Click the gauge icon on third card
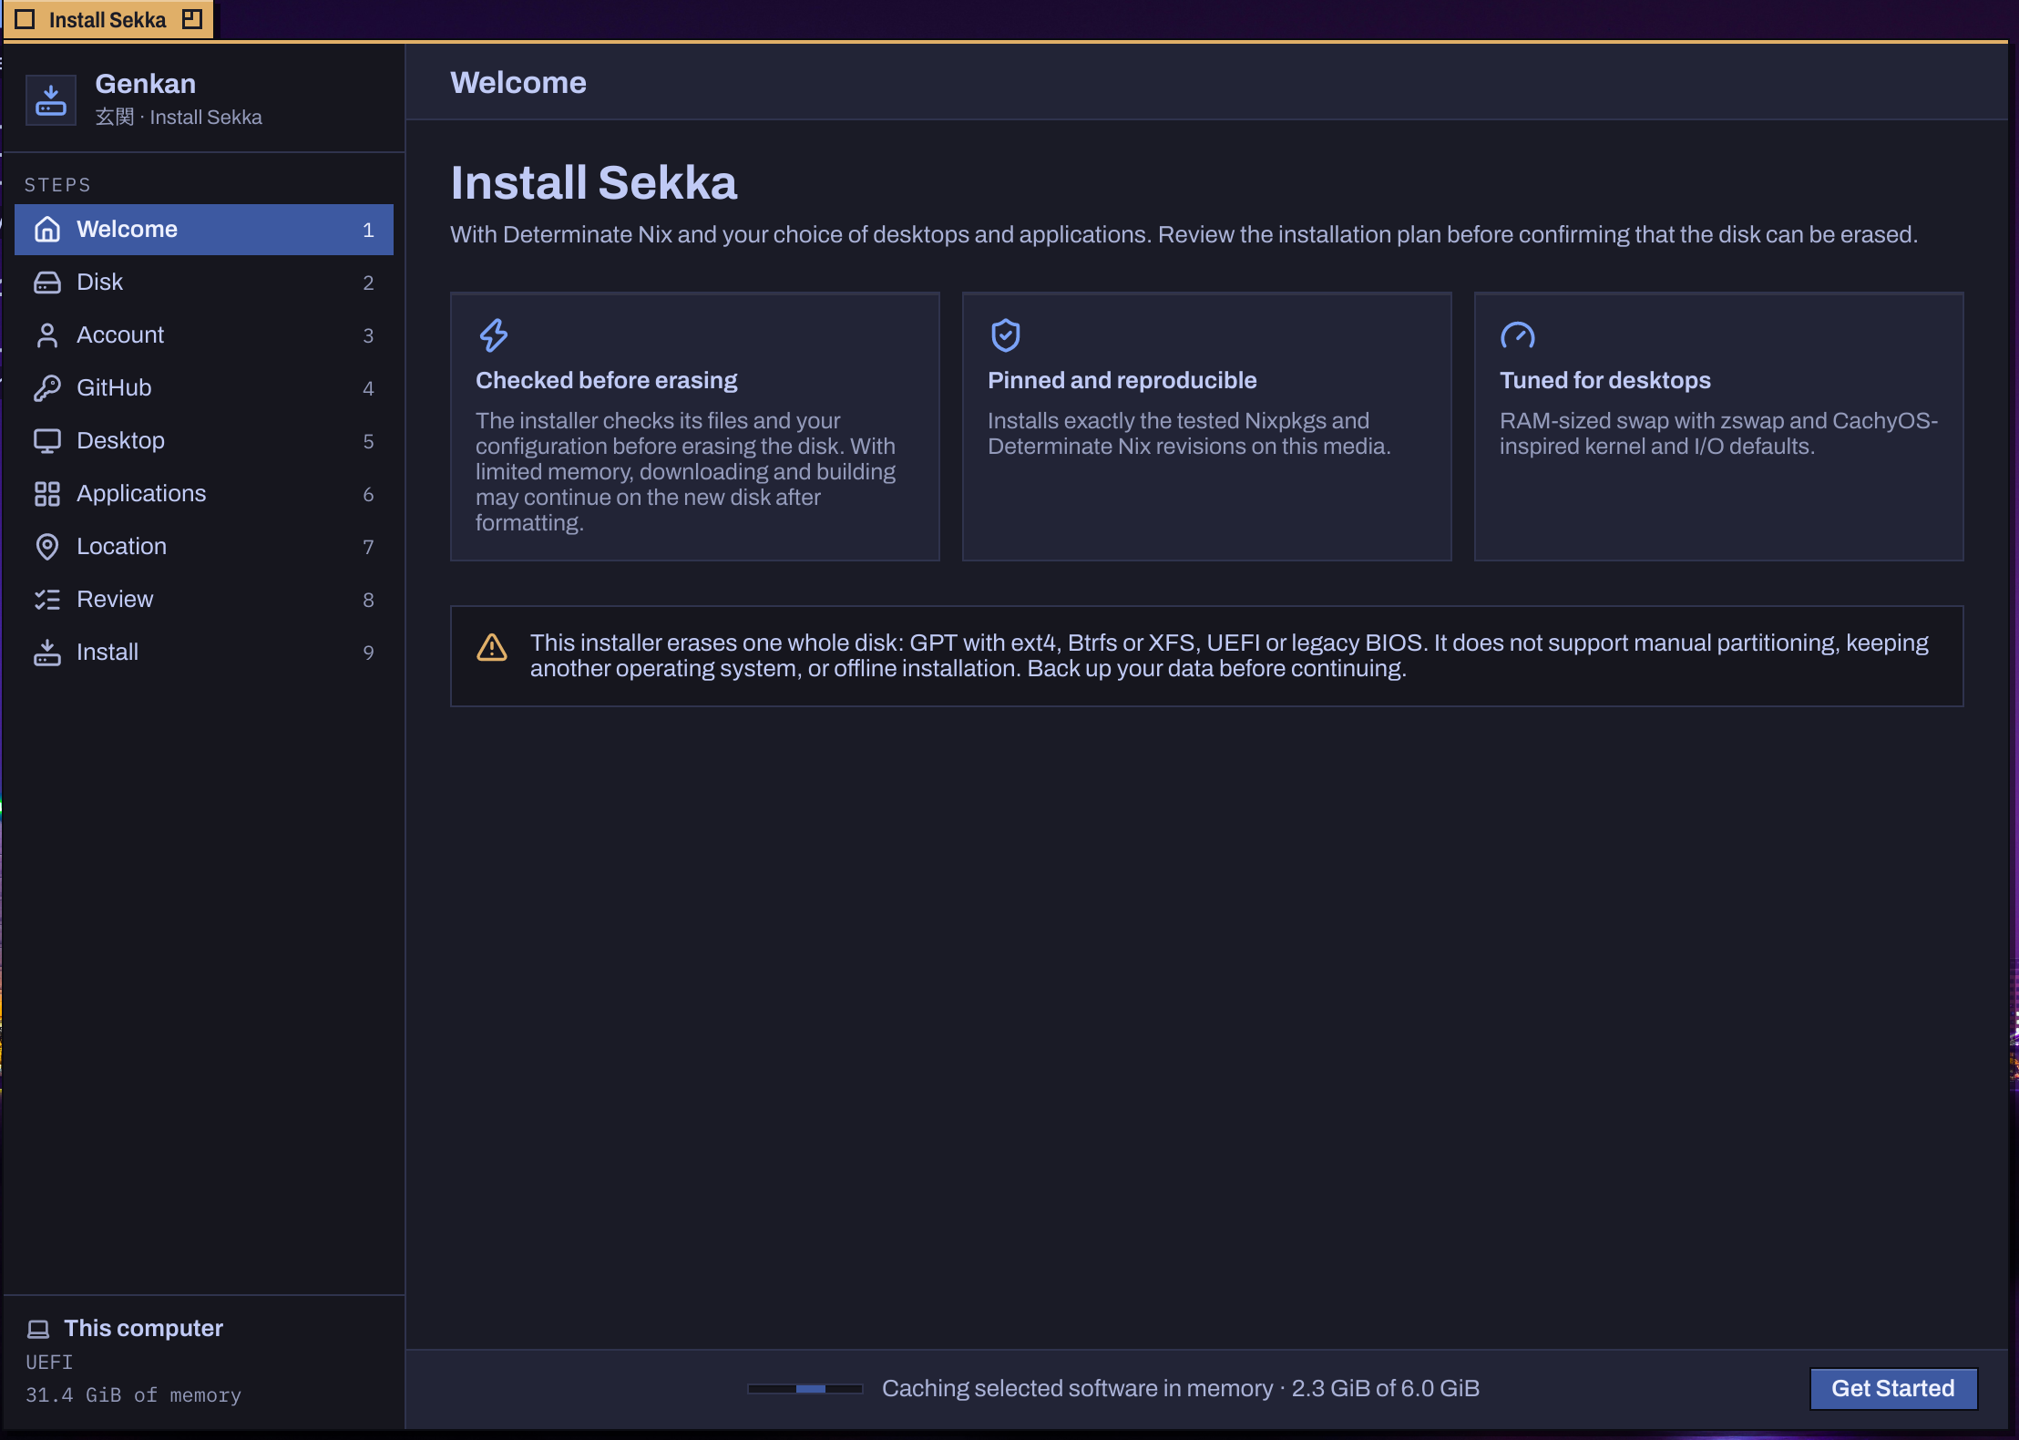2019x1440 pixels. 1518,335
